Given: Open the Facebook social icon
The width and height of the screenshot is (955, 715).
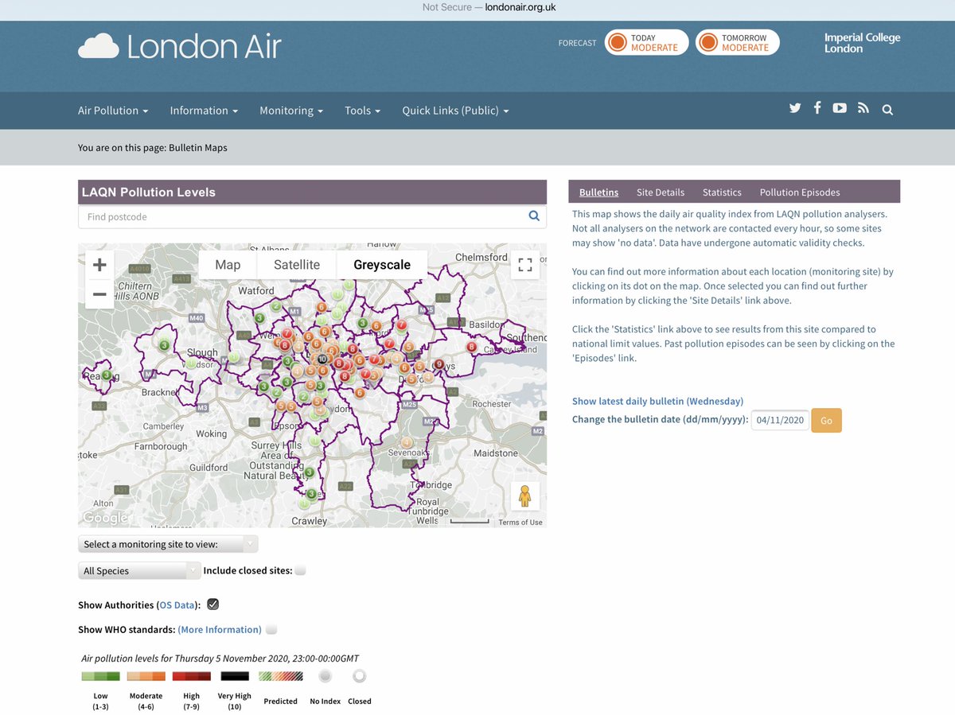Looking at the screenshot, I should (817, 108).
